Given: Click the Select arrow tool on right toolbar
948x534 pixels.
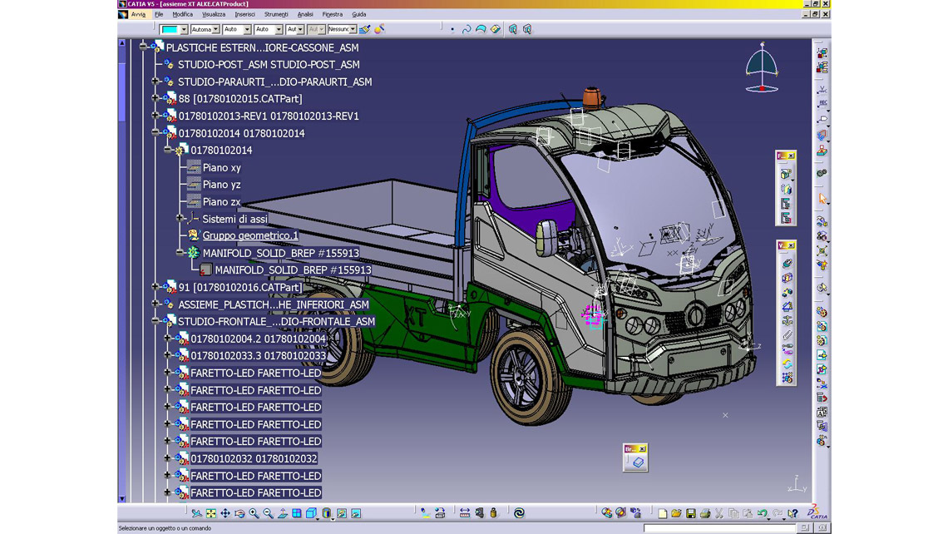Looking at the screenshot, I should click(x=822, y=198).
